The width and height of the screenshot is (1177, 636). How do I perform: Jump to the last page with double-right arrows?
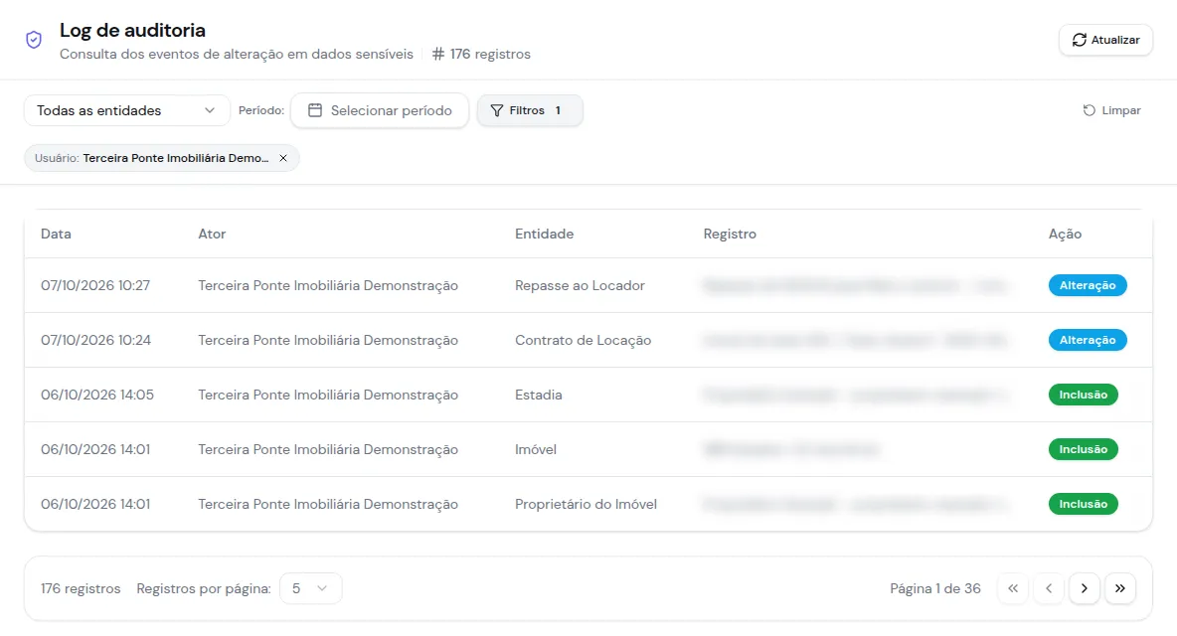pyautogui.click(x=1120, y=588)
